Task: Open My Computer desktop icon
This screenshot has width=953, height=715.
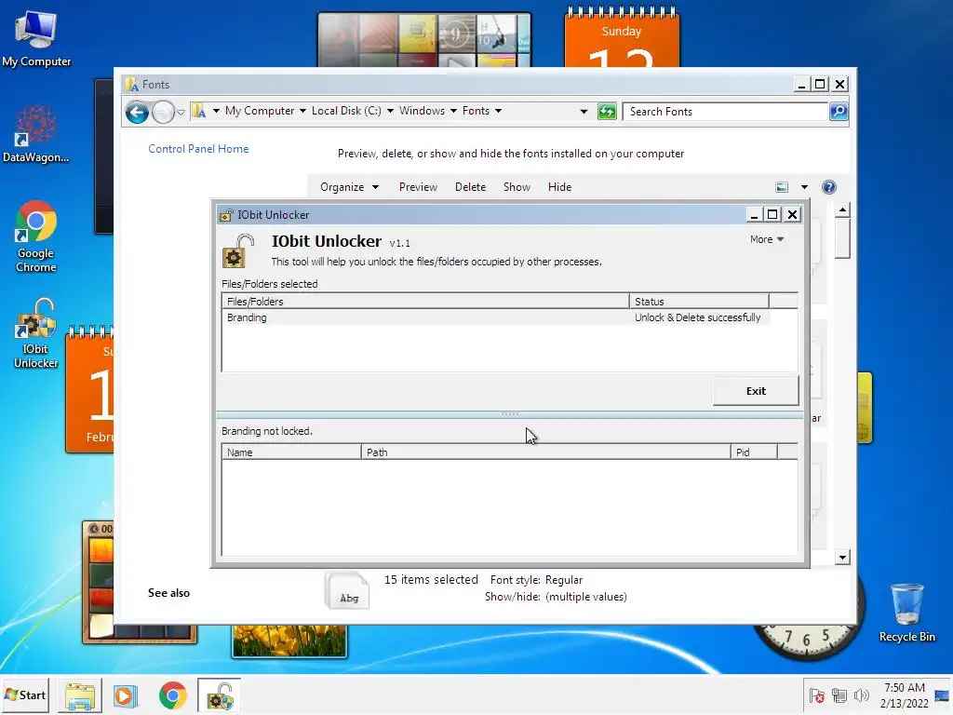Action: pyautogui.click(x=36, y=38)
